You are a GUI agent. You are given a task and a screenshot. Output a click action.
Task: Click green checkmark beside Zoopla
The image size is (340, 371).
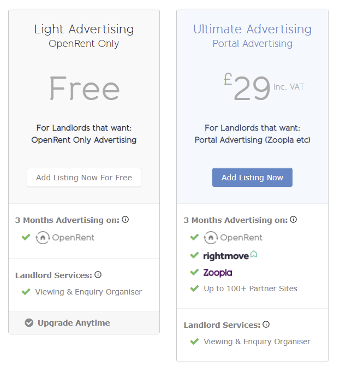[194, 272]
